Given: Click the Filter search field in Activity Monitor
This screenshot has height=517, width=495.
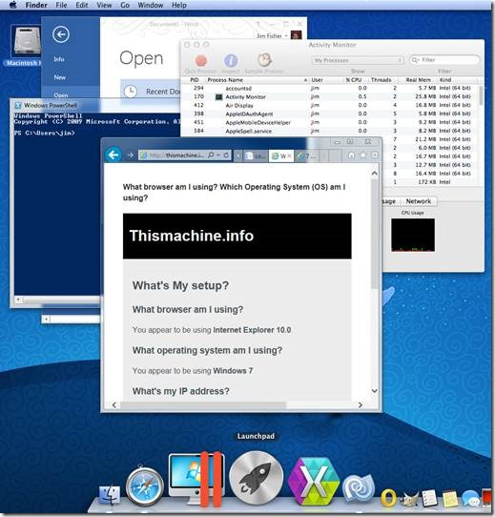Looking at the screenshot, I should (x=444, y=60).
